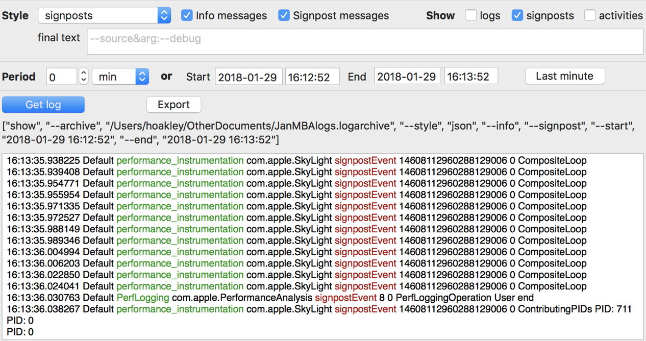Click the Start time field 16:12:52
Screen dimensions: 646x341
click(x=312, y=77)
